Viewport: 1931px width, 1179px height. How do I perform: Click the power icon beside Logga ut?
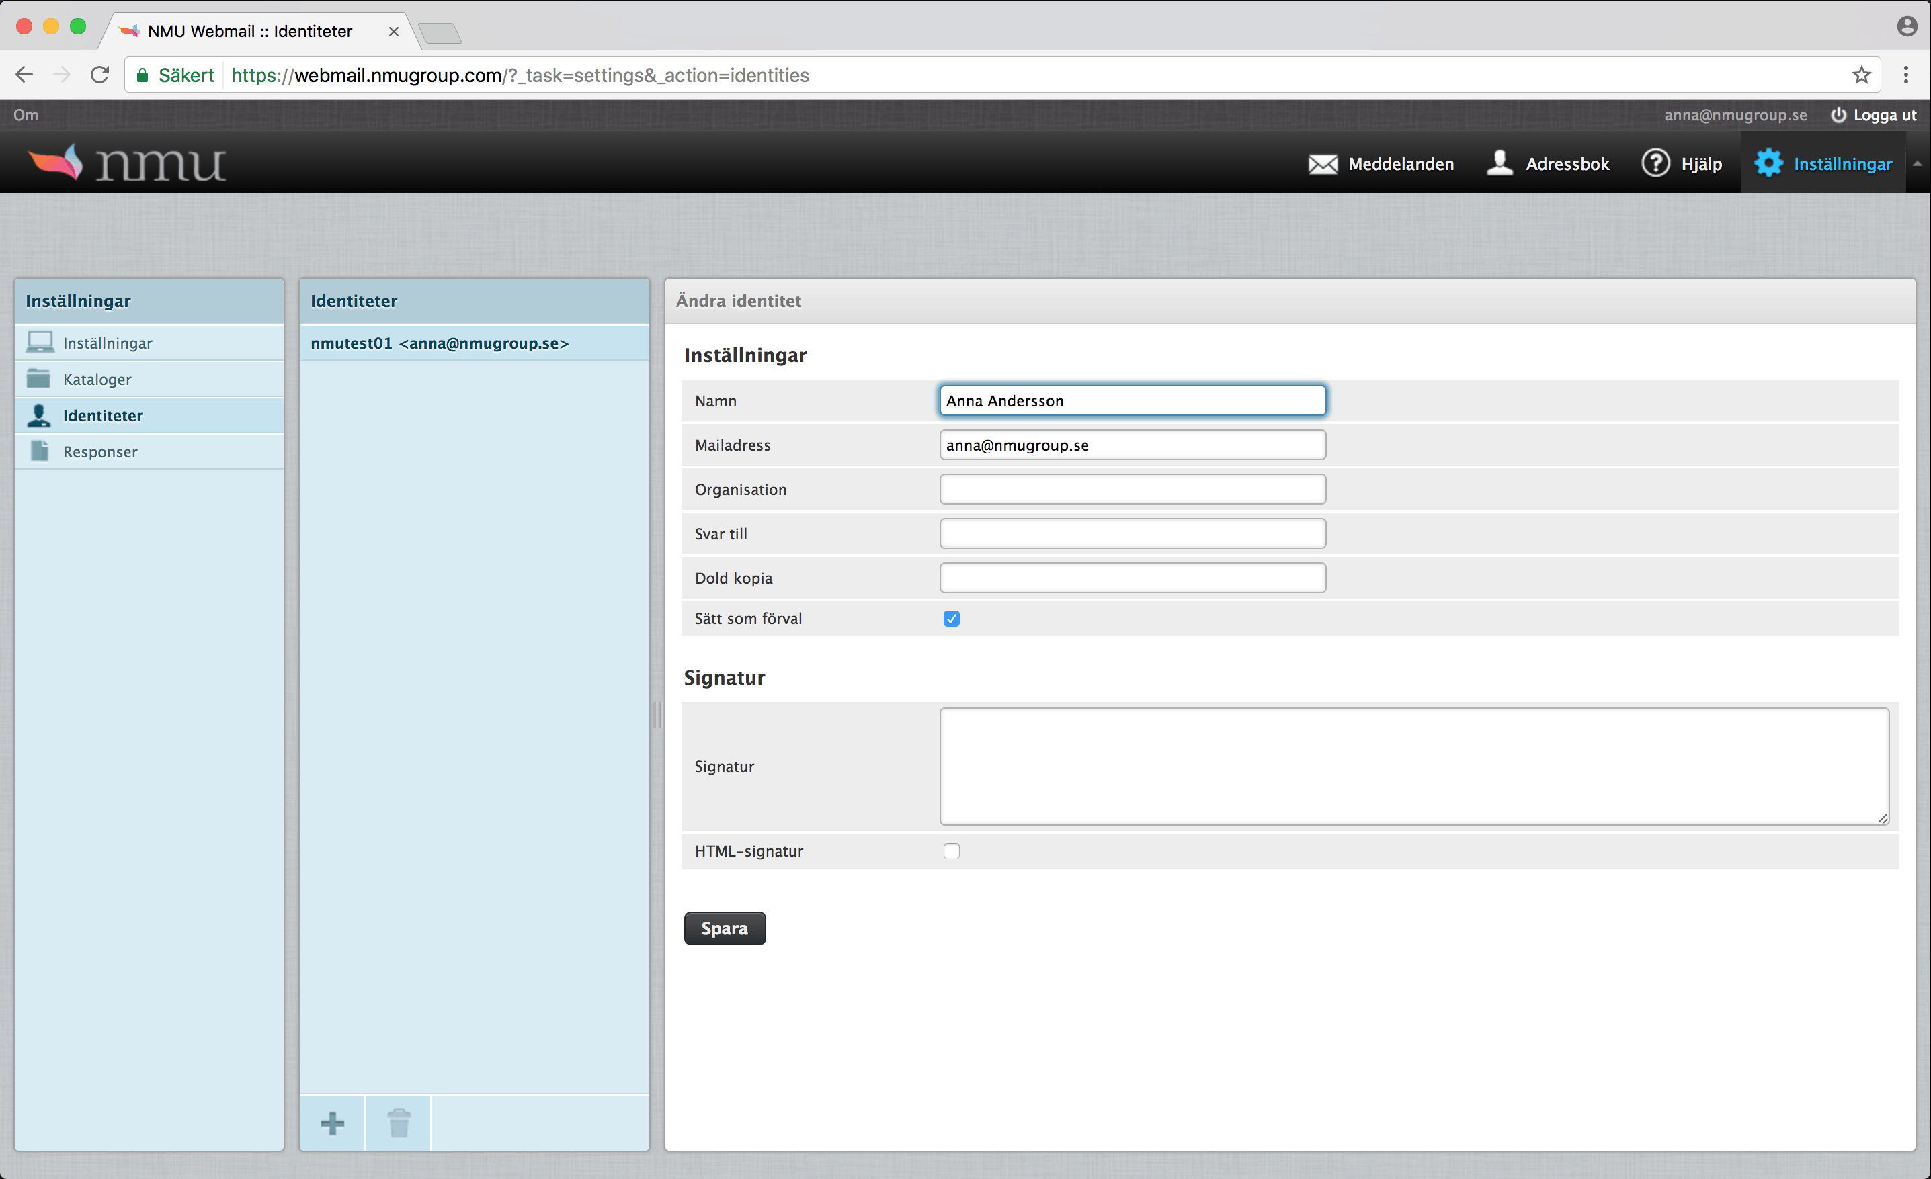1838,115
